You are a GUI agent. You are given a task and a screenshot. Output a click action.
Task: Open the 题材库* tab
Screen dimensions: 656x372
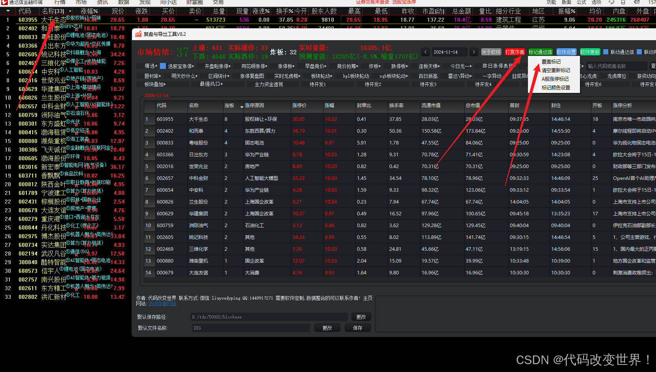tap(152, 76)
